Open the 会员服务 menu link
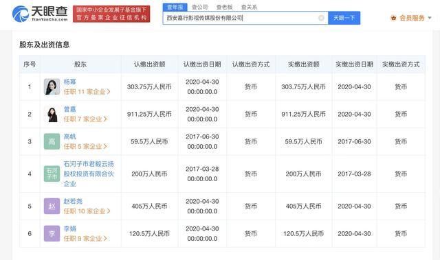Image resolution: width=440 pixels, height=260 pixels. pos(412,19)
